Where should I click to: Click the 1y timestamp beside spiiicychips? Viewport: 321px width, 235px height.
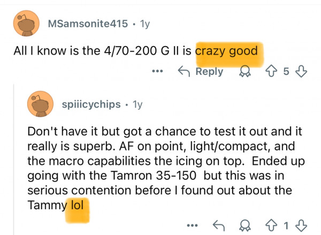tap(137, 104)
